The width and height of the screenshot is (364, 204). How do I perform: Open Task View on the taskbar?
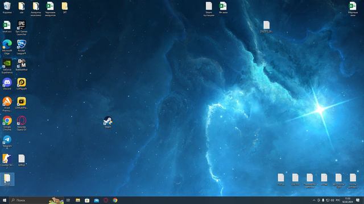tap(68, 200)
